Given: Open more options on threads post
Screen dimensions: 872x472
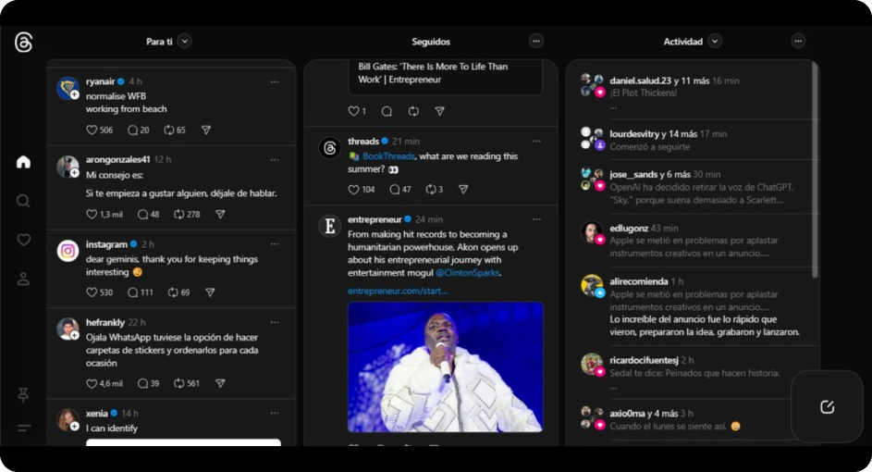Looking at the screenshot, I should pos(536,142).
